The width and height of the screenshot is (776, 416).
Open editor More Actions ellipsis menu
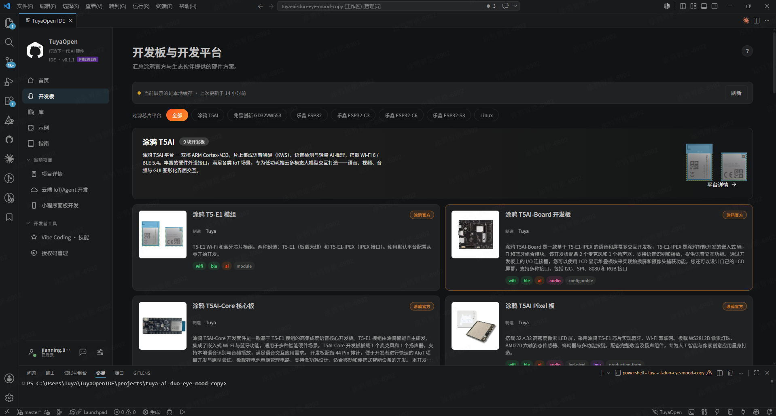tap(767, 21)
